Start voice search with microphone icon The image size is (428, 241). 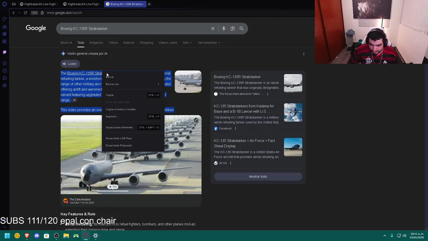224,28
